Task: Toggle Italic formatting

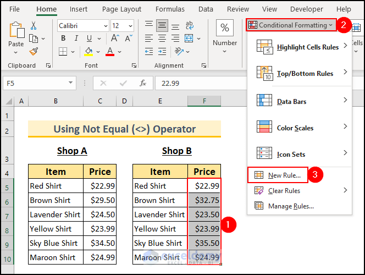Action: [x=76, y=38]
